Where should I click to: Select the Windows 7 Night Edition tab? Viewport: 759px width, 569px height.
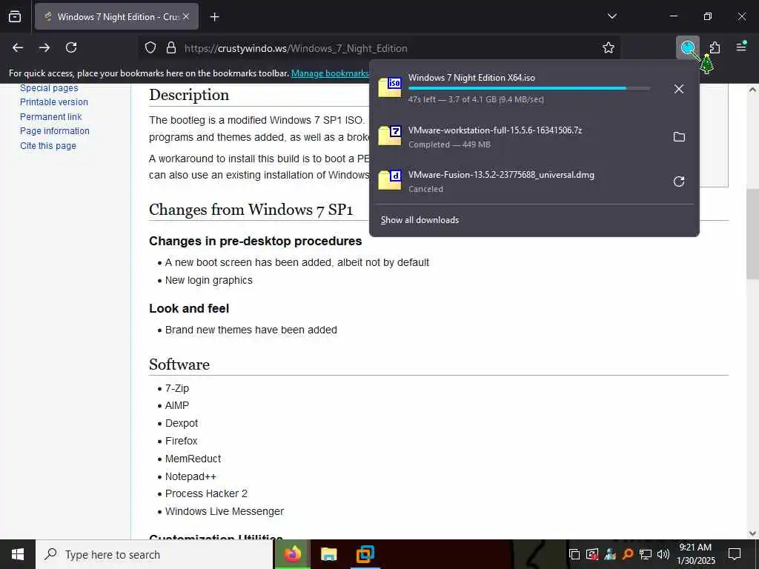pyautogui.click(x=116, y=17)
